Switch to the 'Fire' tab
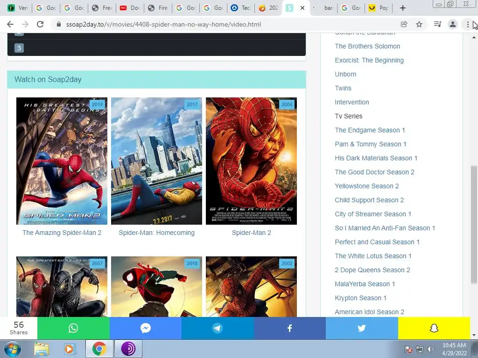Screen dimensions: 478x358 [x=158, y=8]
